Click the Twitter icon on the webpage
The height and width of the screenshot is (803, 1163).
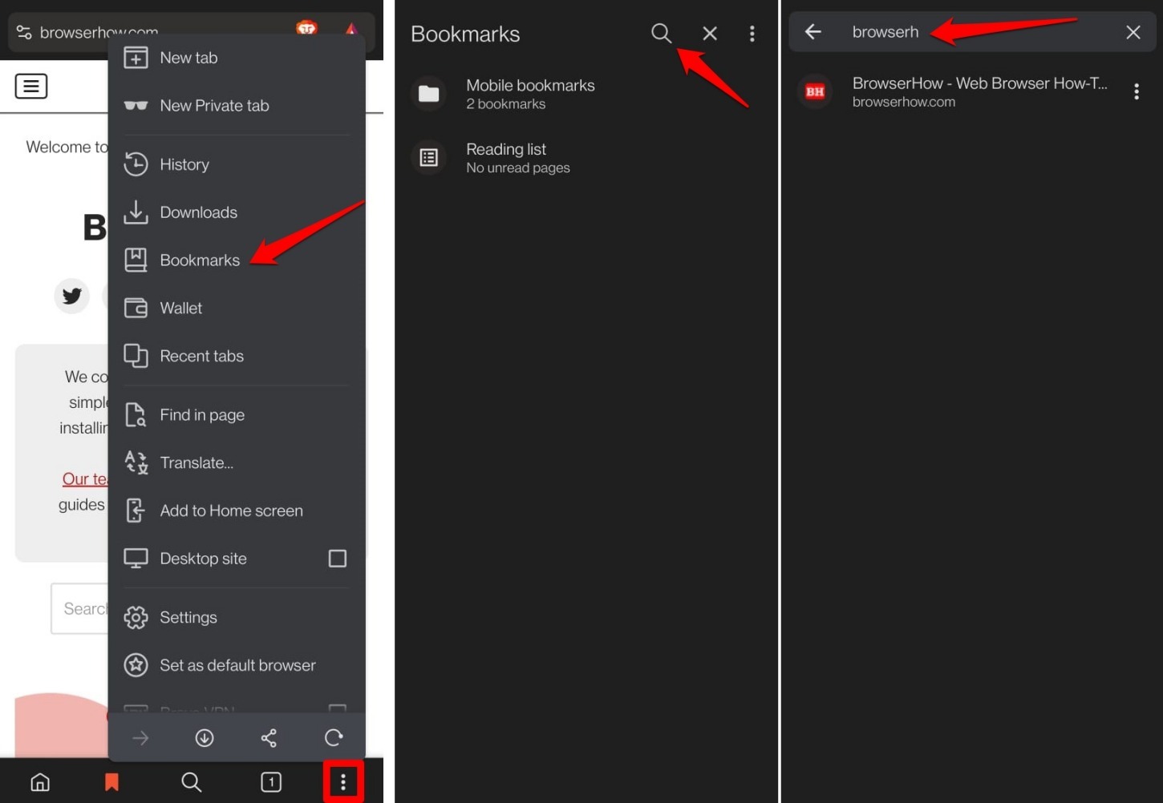point(71,296)
